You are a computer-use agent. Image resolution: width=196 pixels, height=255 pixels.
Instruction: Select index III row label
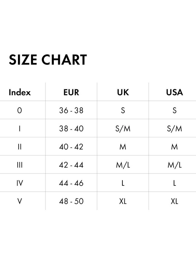coord(19,165)
